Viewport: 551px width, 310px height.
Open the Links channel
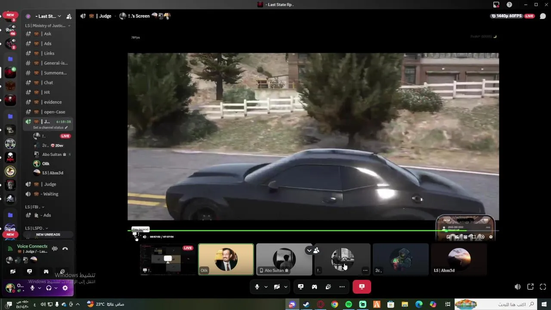[x=48, y=53]
